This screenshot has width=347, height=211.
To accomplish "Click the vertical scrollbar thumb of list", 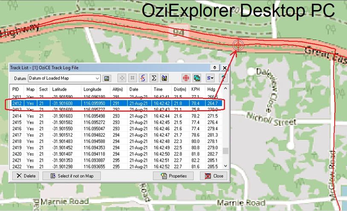I will point(226,151).
